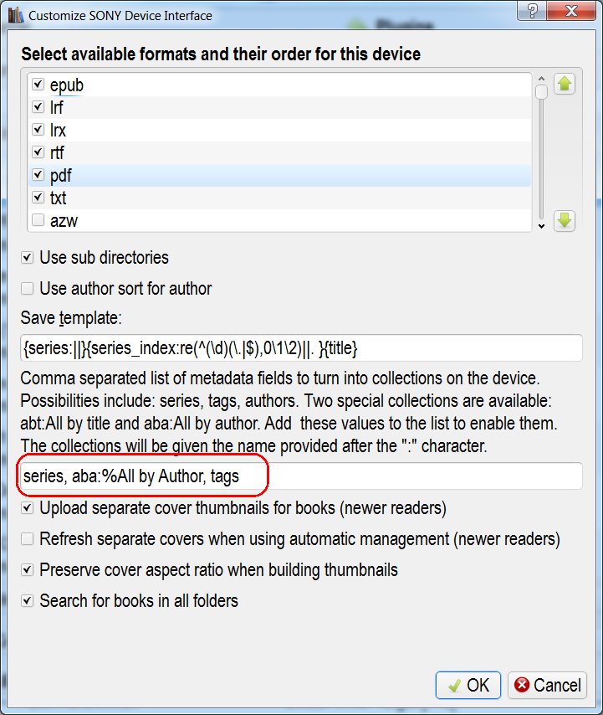Click the help question mark button
The image size is (603, 715).
point(532,10)
